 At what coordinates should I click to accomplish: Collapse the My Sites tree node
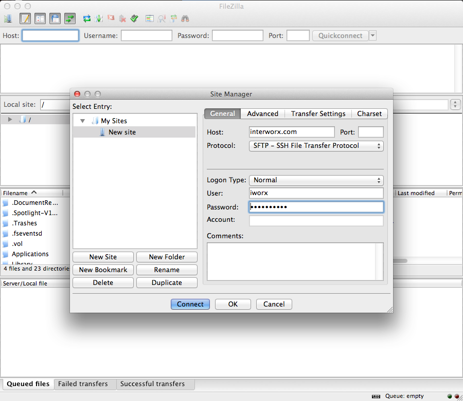(83, 121)
